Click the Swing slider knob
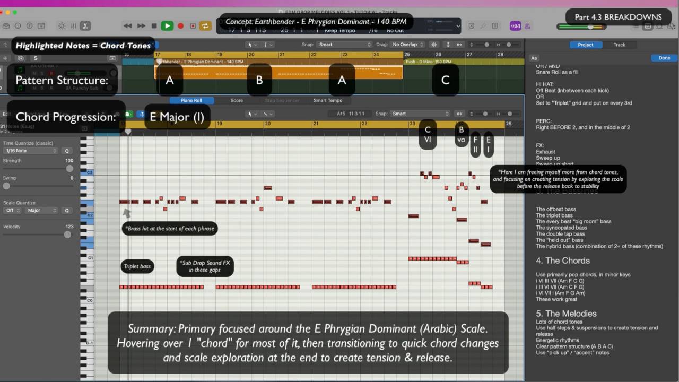 (x=6, y=186)
